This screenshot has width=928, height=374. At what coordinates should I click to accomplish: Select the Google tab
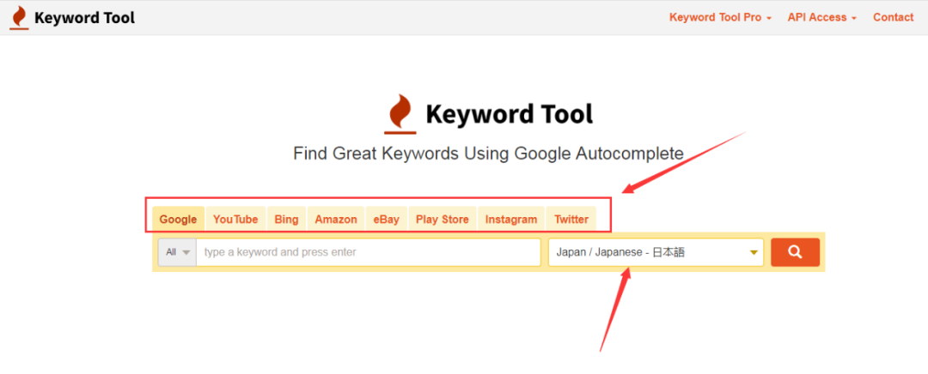pos(178,220)
